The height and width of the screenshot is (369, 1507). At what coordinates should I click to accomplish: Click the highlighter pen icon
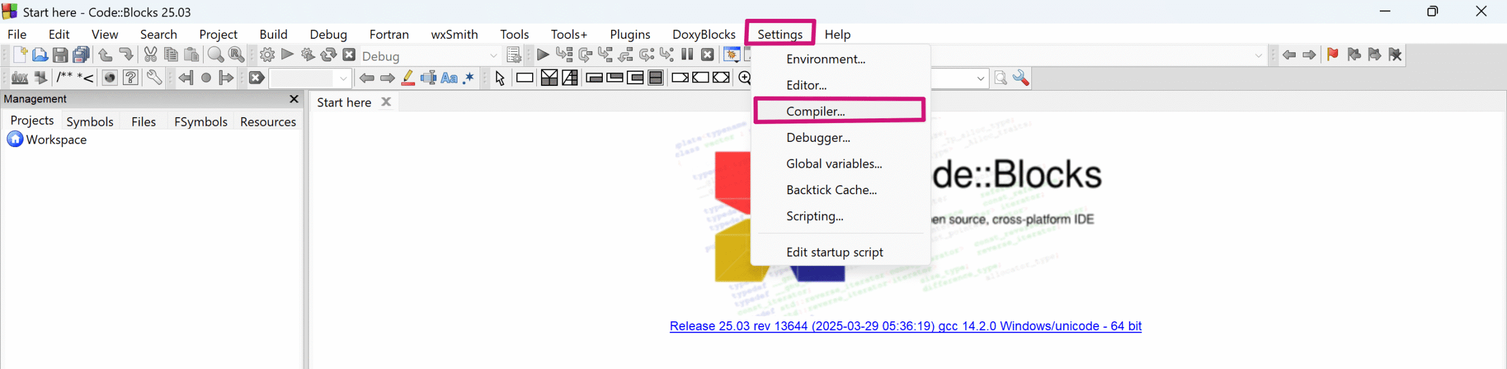coord(408,78)
